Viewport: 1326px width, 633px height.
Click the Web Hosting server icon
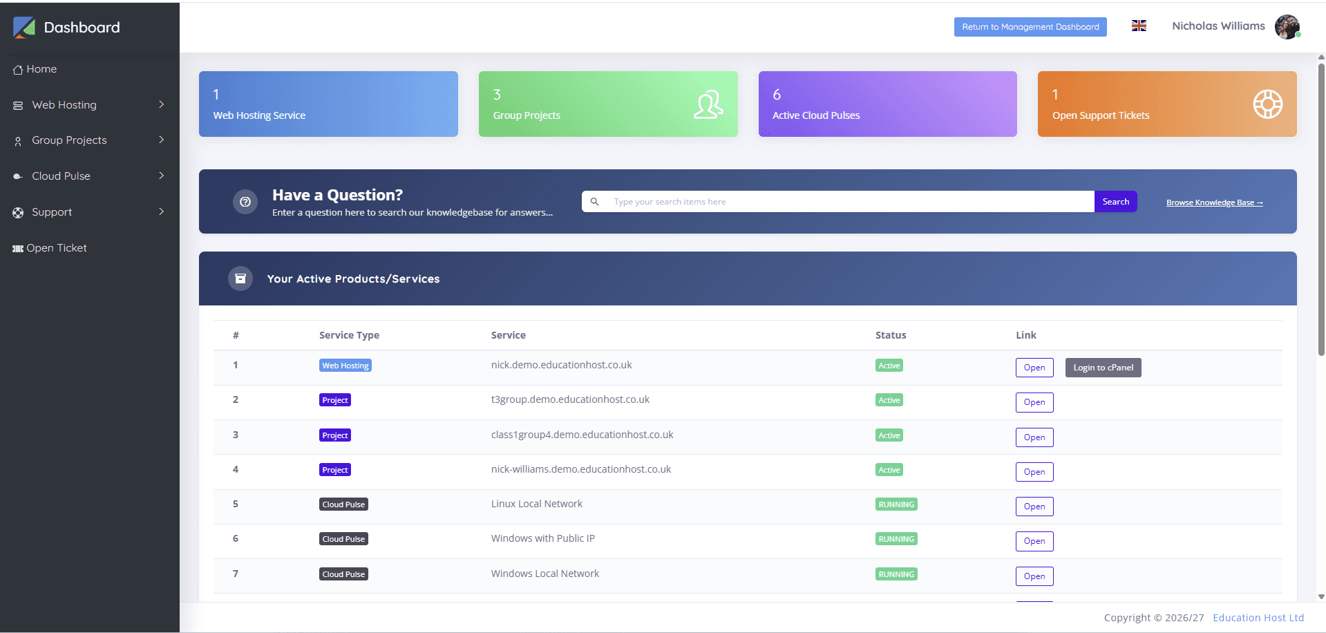pyautogui.click(x=18, y=106)
